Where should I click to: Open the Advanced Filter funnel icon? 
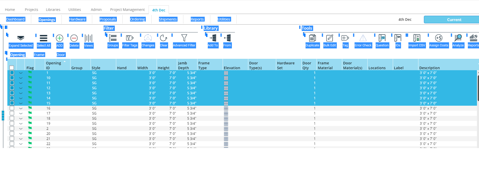tap(184, 38)
